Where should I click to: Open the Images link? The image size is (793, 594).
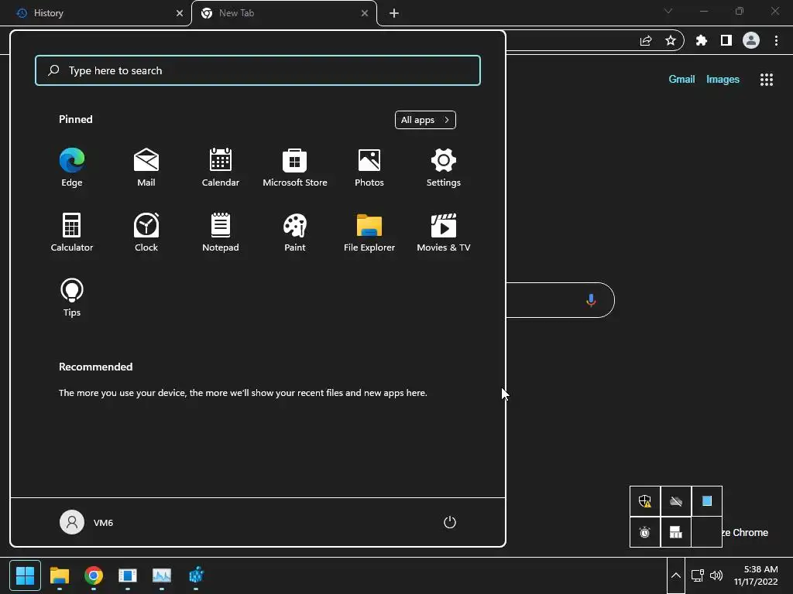723,80
